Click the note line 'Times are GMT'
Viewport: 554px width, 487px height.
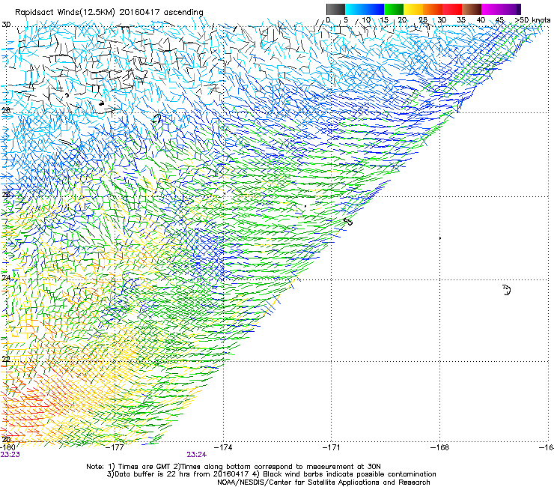pos(146,467)
